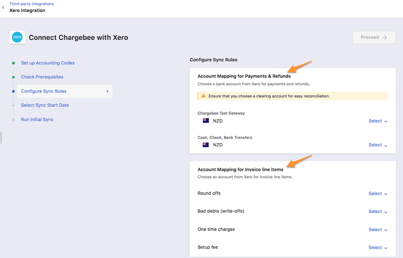The width and height of the screenshot is (403, 258).
Task: Click the chevron arrow on Configure Sync Rules step
Action: (107, 91)
